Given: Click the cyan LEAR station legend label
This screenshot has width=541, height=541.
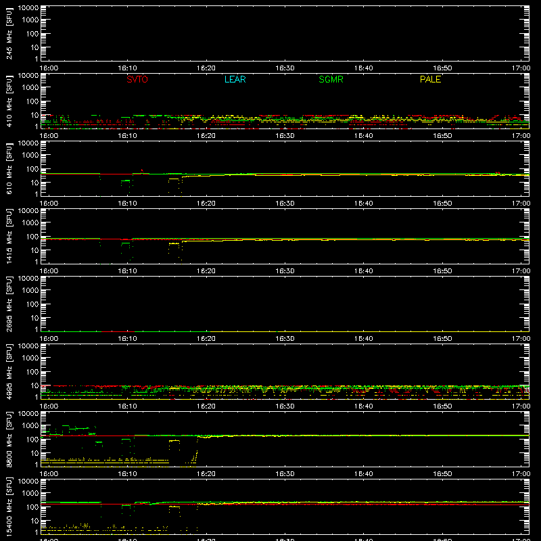Looking at the screenshot, I should click(x=235, y=79).
